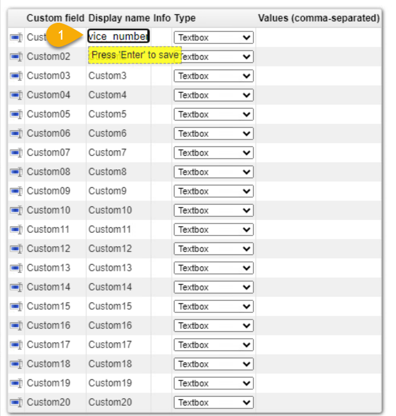
Task: Open Type dropdown for Custom03
Action: 214,76
